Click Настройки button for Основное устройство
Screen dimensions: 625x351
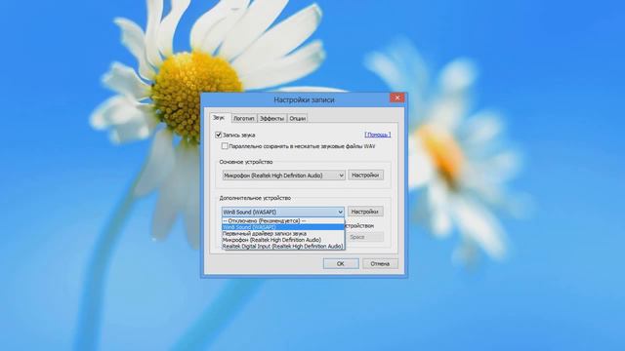pos(365,175)
